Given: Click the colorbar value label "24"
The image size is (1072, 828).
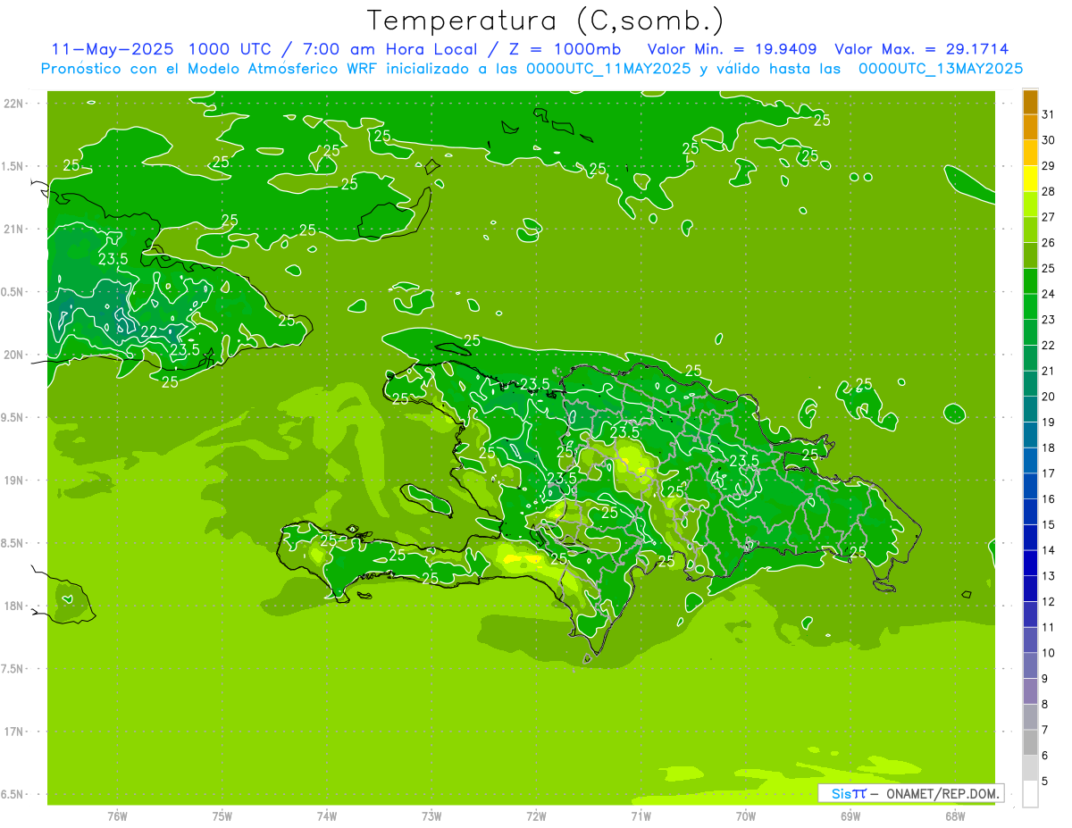Looking at the screenshot, I should click(x=1049, y=294).
